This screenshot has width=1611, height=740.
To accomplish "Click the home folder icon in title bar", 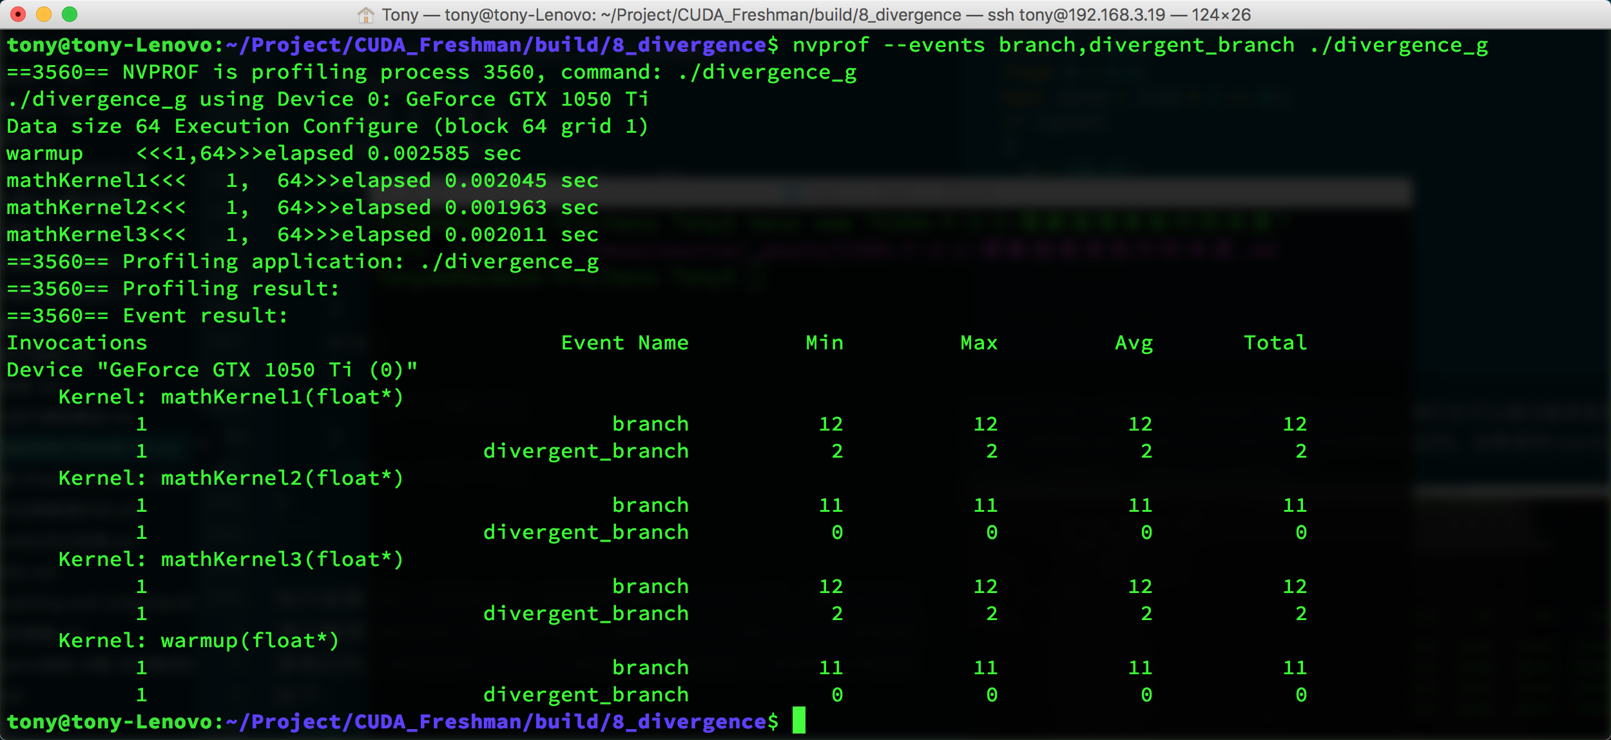I will click(x=366, y=15).
